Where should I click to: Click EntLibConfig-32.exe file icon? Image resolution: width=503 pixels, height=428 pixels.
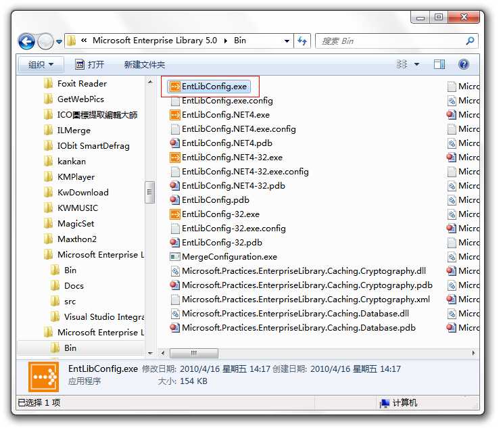tap(175, 214)
